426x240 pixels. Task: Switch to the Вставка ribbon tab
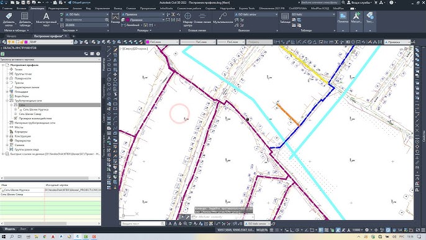(x=22, y=9)
